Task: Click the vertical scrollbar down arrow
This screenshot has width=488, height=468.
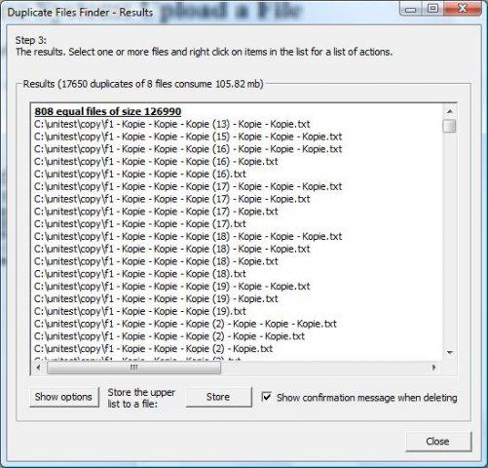Action: [x=450, y=353]
